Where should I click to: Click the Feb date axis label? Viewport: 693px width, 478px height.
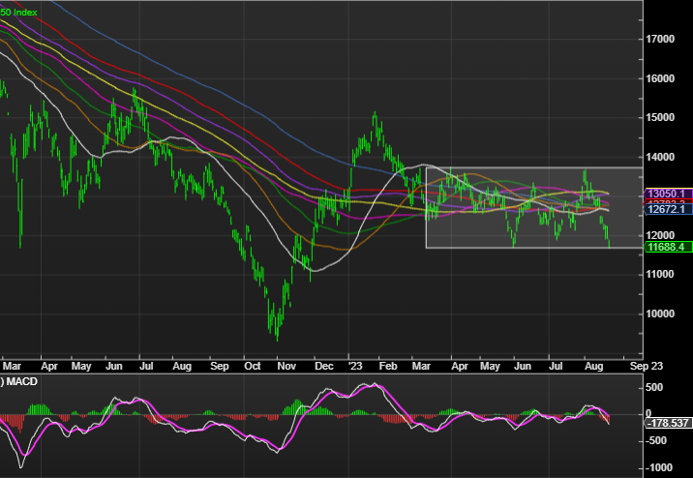[x=388, y=366]
